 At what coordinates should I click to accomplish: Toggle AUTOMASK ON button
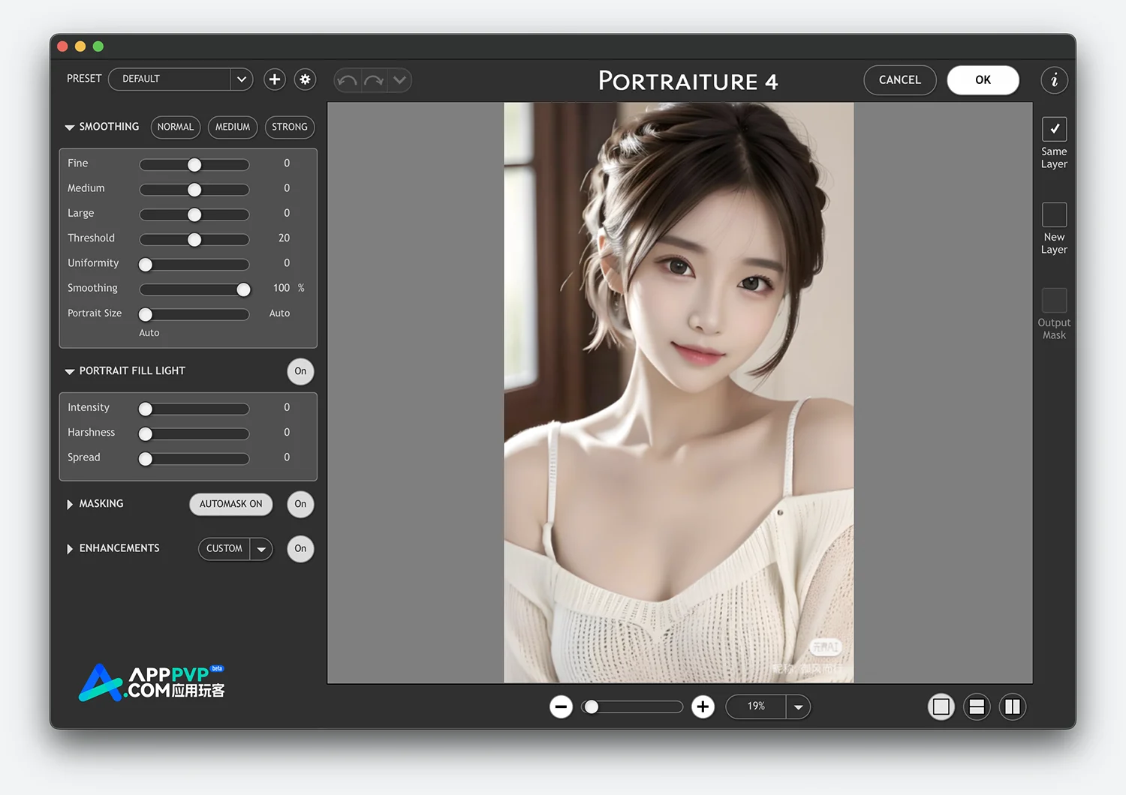coord(231,504)
